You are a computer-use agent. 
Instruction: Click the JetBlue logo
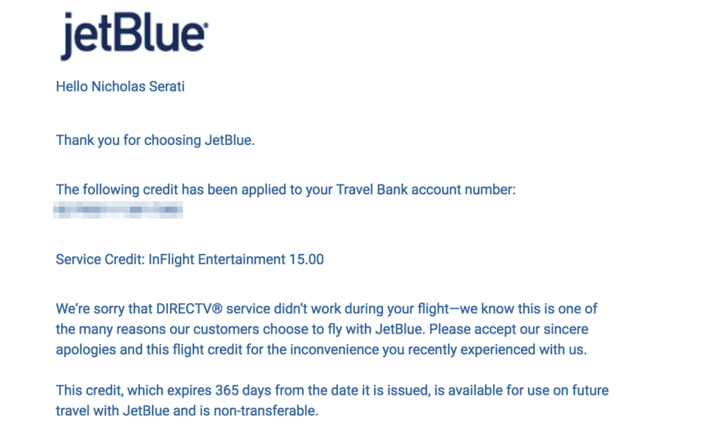(x=134, y=36)
